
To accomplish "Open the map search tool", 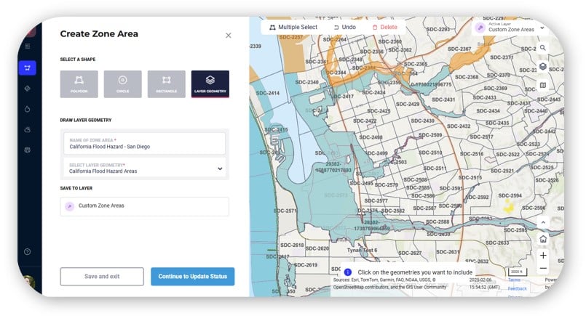I will point(543,48).
